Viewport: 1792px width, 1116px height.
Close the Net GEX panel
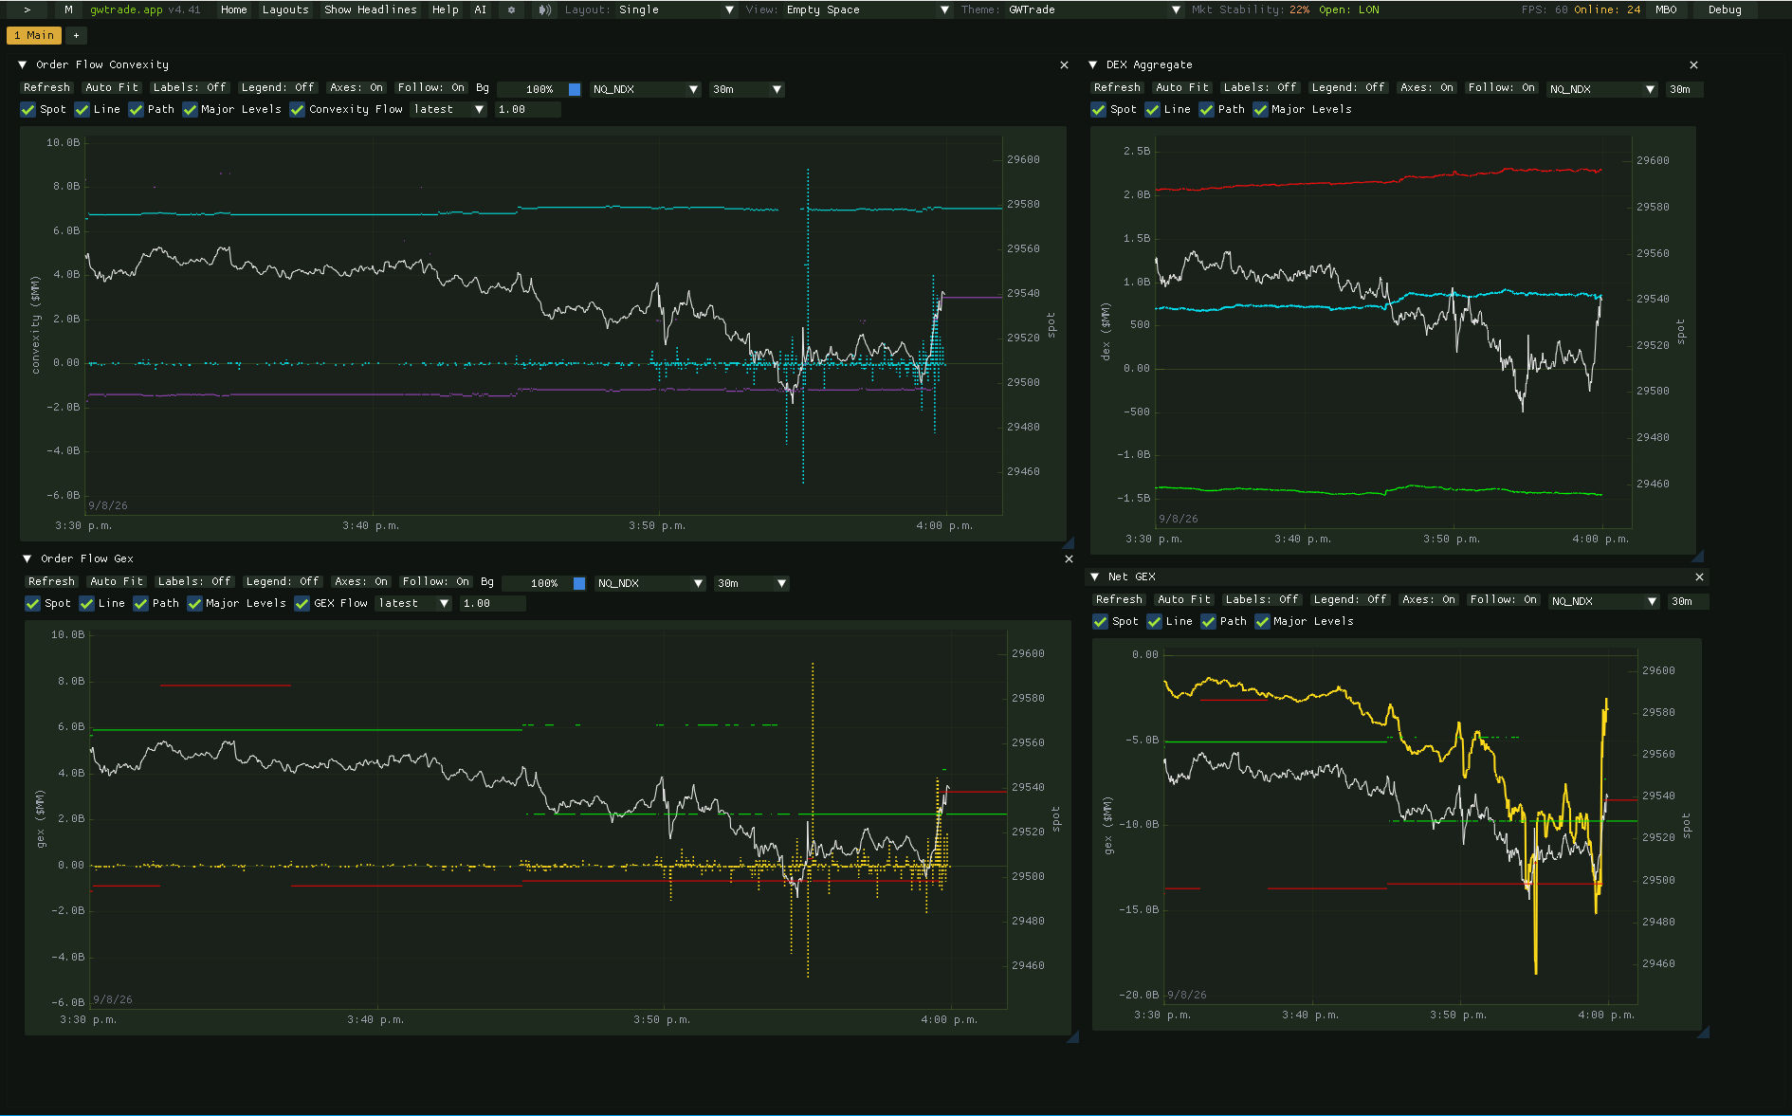tap(1699, 577)
